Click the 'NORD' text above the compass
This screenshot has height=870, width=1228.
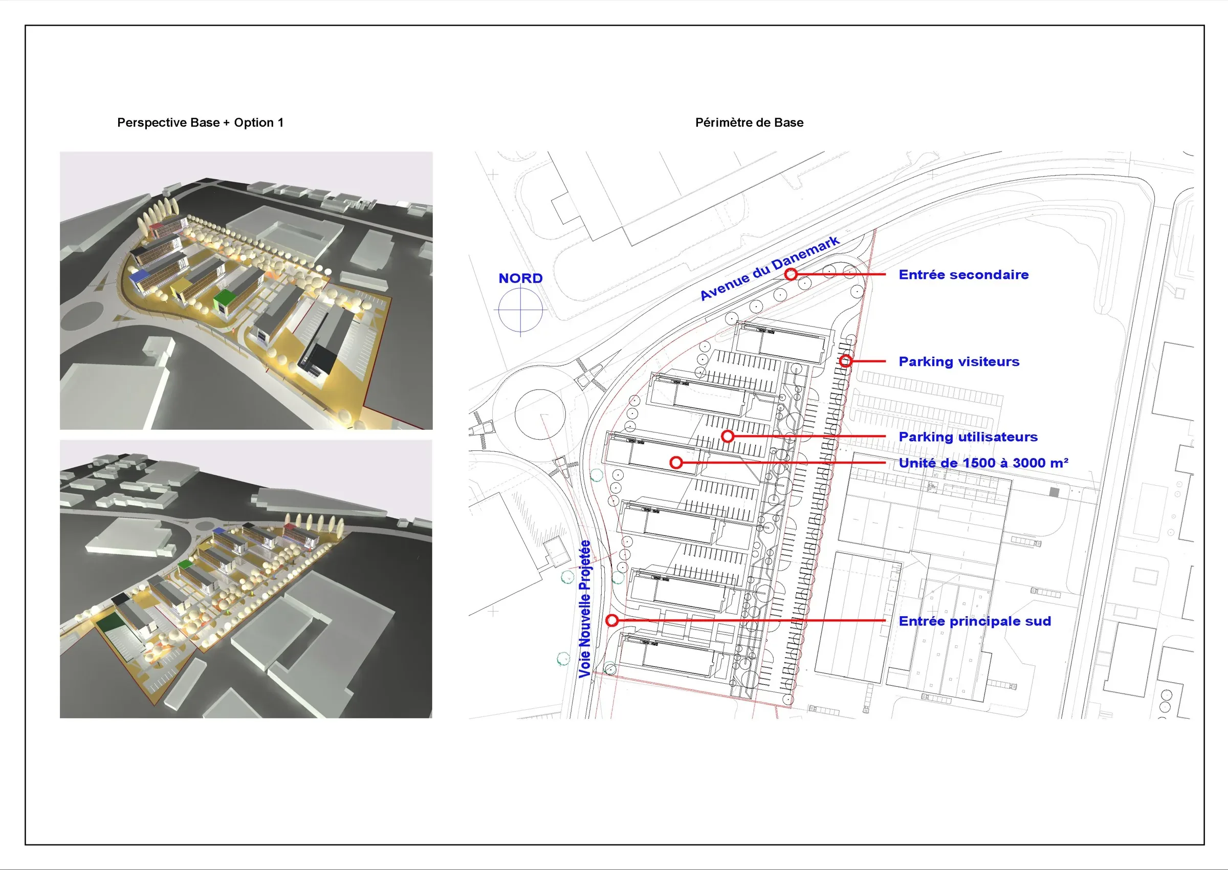520,278
